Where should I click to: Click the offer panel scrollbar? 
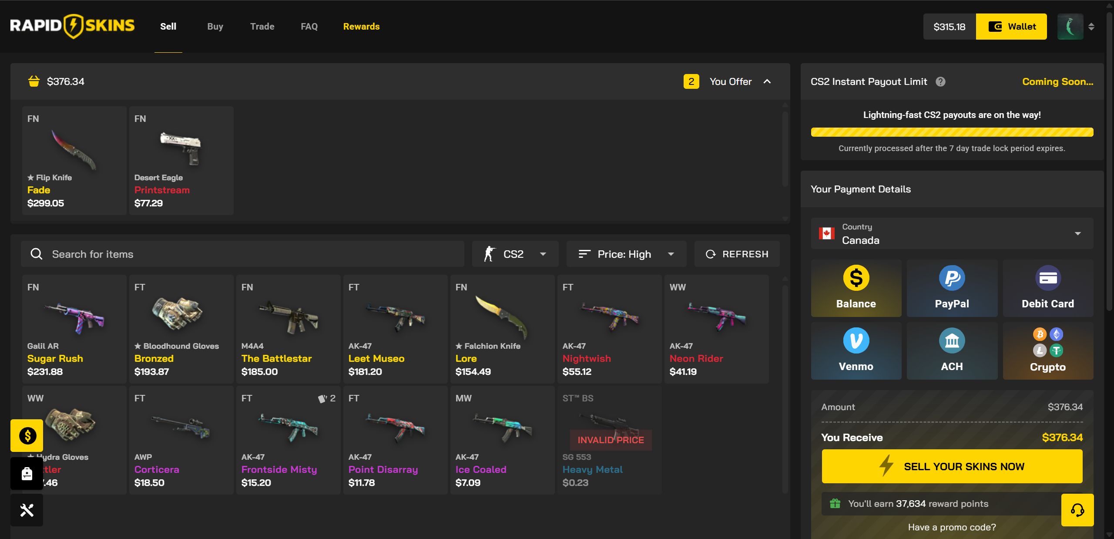coord(785,149)
